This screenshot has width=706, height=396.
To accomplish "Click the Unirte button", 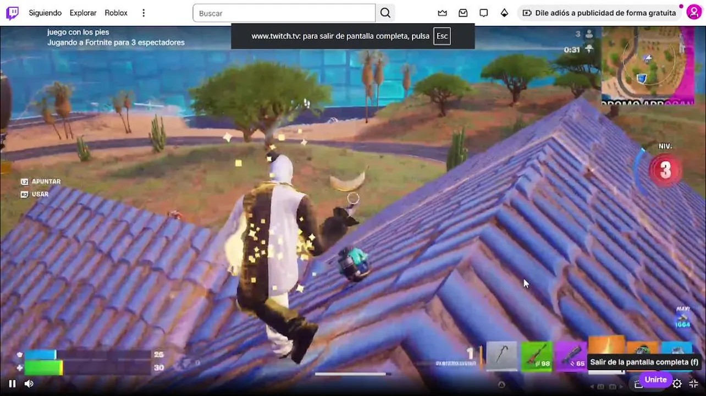I will coord(655,380).
